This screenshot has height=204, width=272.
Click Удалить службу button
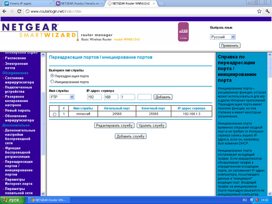coord(151,125)
